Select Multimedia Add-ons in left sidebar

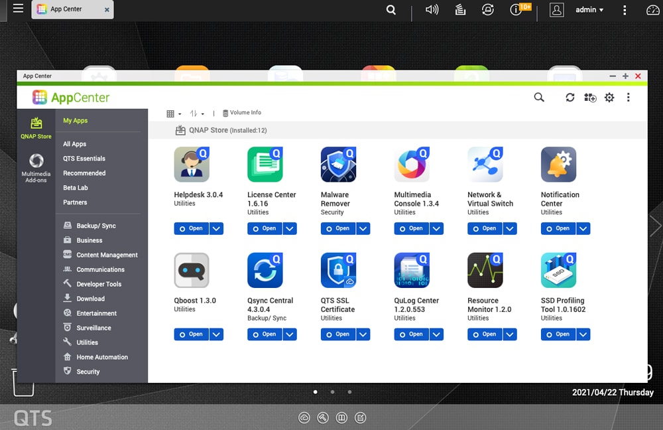pyautogui.click(x=36, y=168)
